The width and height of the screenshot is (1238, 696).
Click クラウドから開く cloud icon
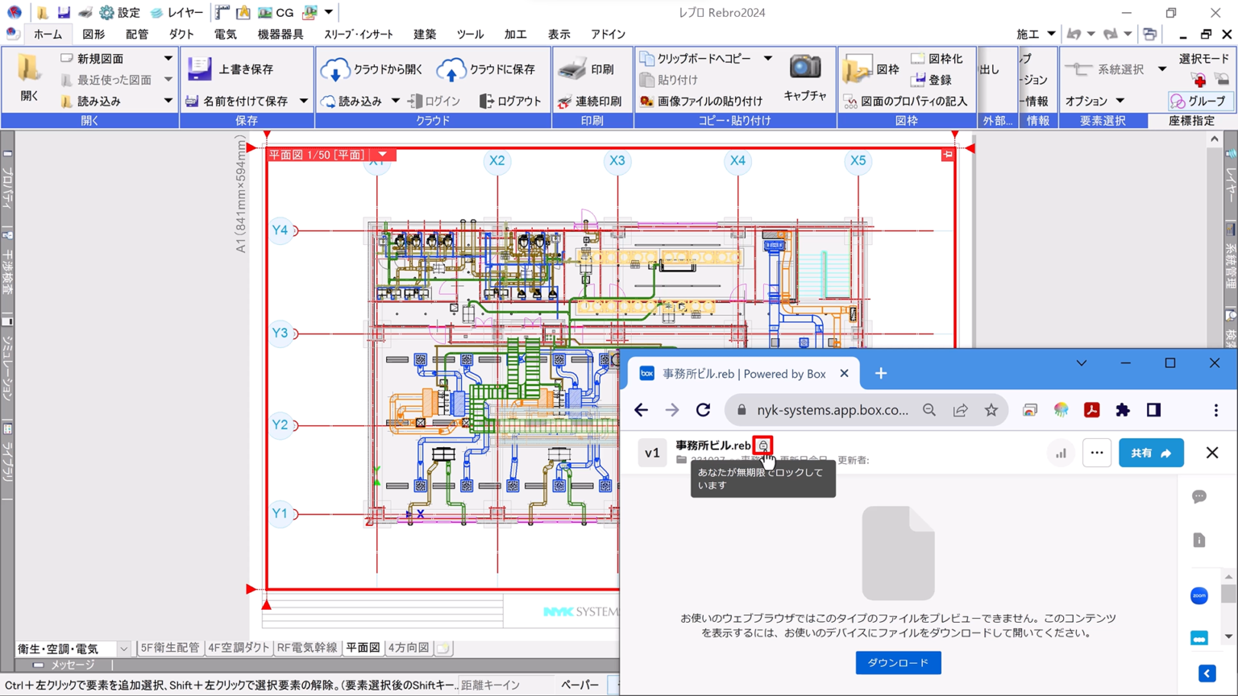(334, 70)
